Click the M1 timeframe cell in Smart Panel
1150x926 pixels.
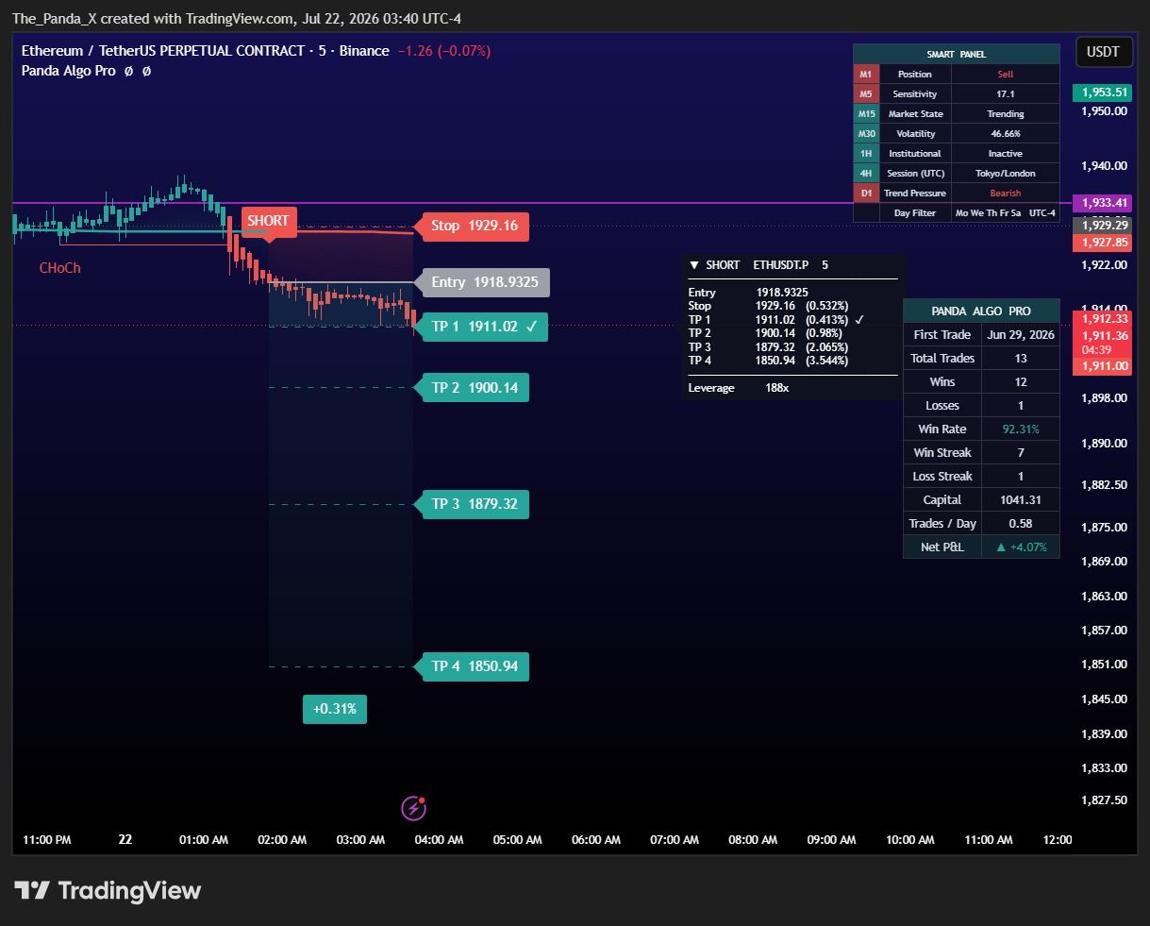[867, 74]
